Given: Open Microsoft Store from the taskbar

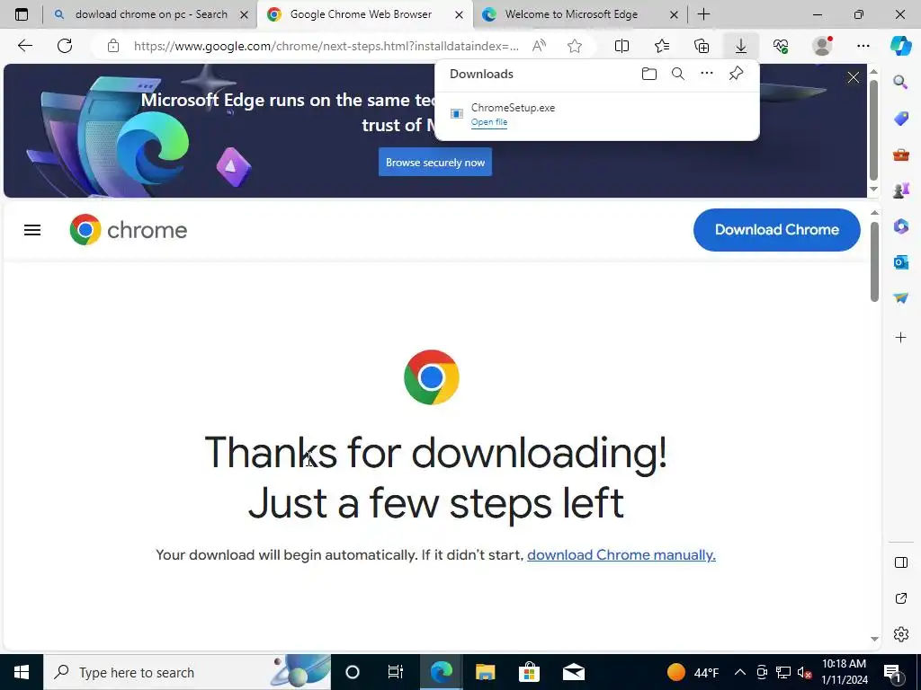Looking at the screenshot, I should click(x=529, y=672).
